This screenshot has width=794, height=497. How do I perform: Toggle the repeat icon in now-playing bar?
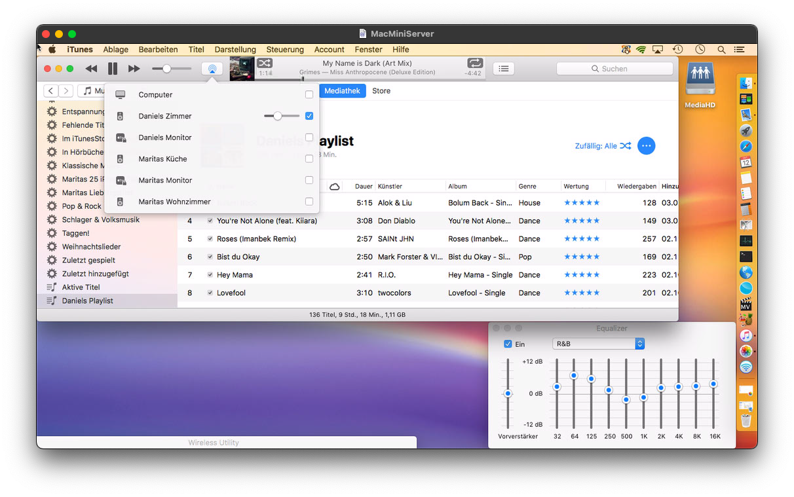475,63
